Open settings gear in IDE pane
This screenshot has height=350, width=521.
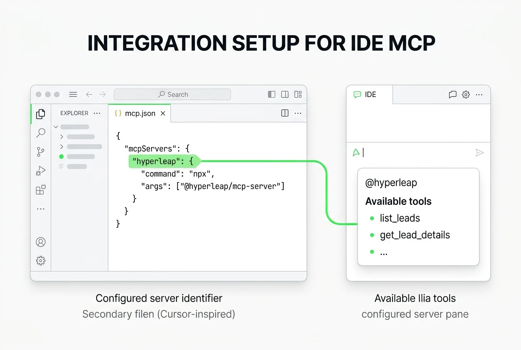tap(466, 95)
